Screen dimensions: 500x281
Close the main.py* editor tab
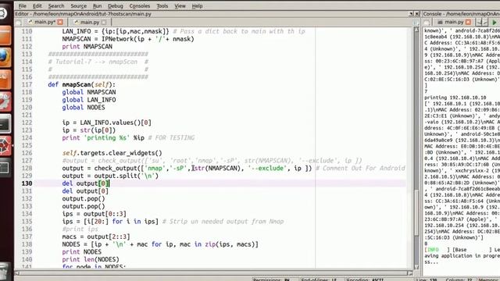click(60, 22)
